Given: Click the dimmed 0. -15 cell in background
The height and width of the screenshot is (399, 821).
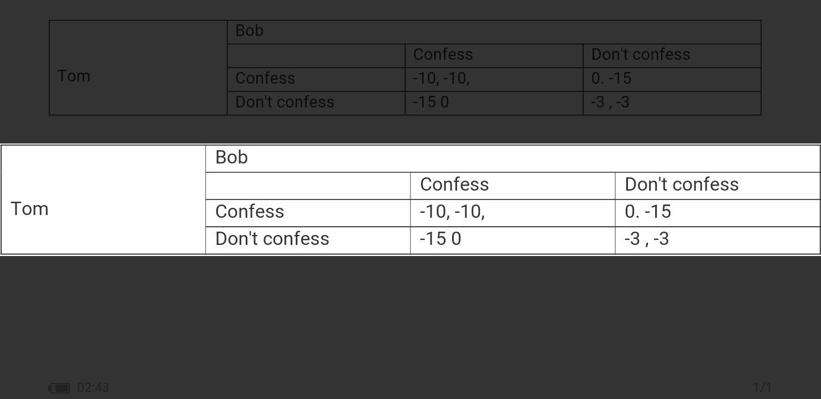Looking at the screenshot, I should coord(672,79).
